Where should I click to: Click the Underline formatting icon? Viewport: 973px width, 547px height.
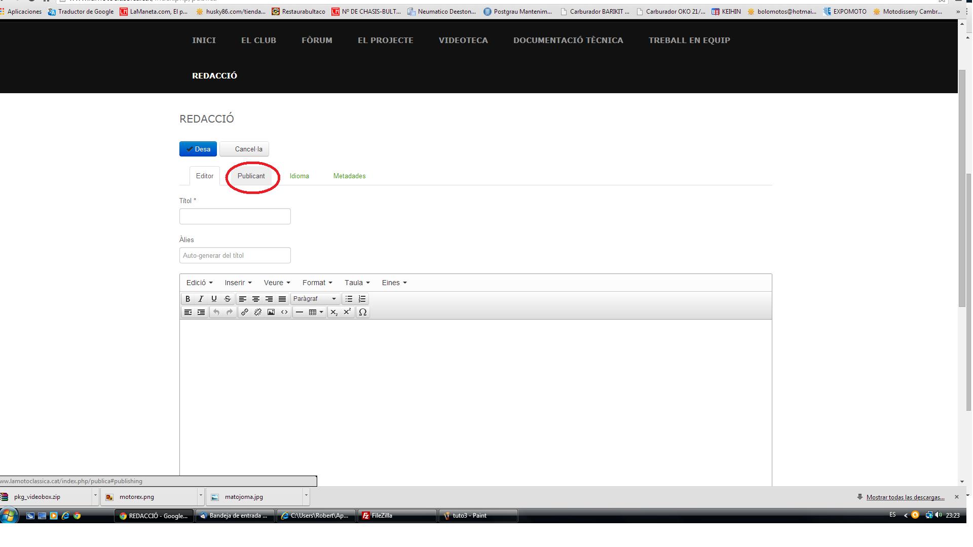214,298
